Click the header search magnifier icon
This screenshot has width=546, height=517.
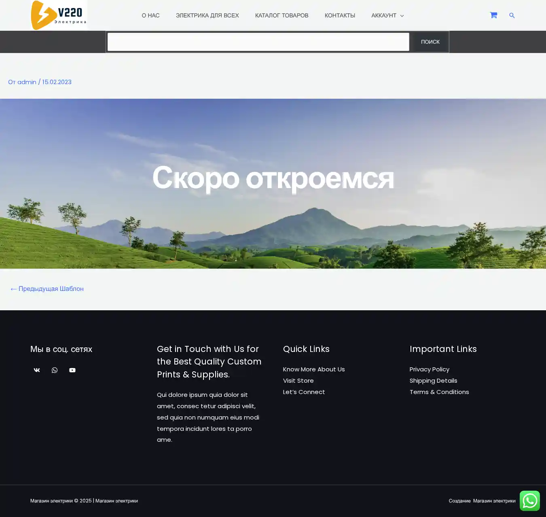(512, 15)
